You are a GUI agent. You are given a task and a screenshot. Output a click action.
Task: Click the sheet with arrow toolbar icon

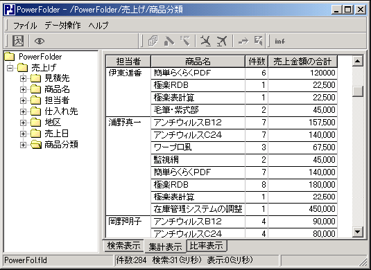pos(259,41)
